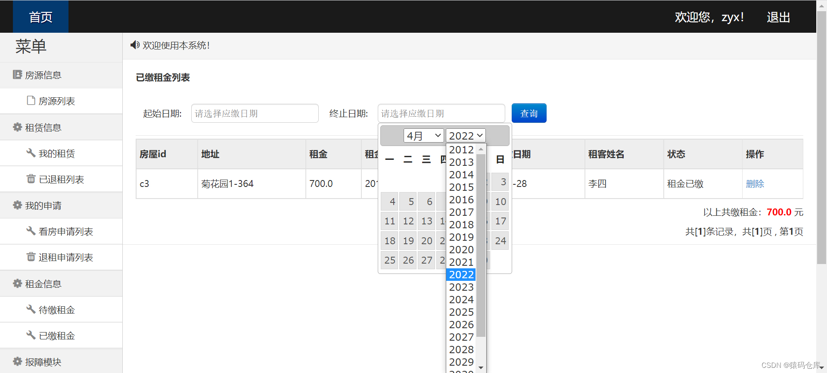Click the gear icon next to 租赁信息

click(x=17, y=127)
